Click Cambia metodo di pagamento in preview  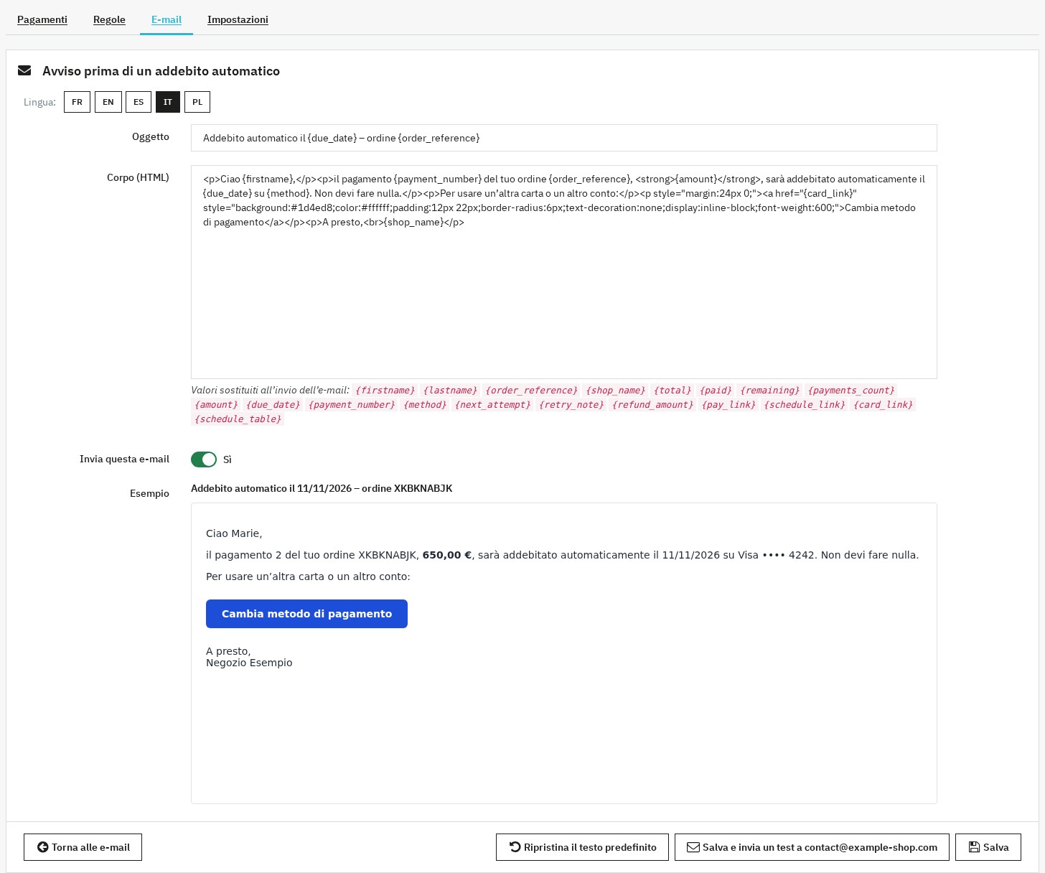point(306,614)
